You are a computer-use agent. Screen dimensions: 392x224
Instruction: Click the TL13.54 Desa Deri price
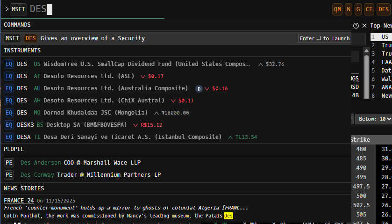pos(246,137)
